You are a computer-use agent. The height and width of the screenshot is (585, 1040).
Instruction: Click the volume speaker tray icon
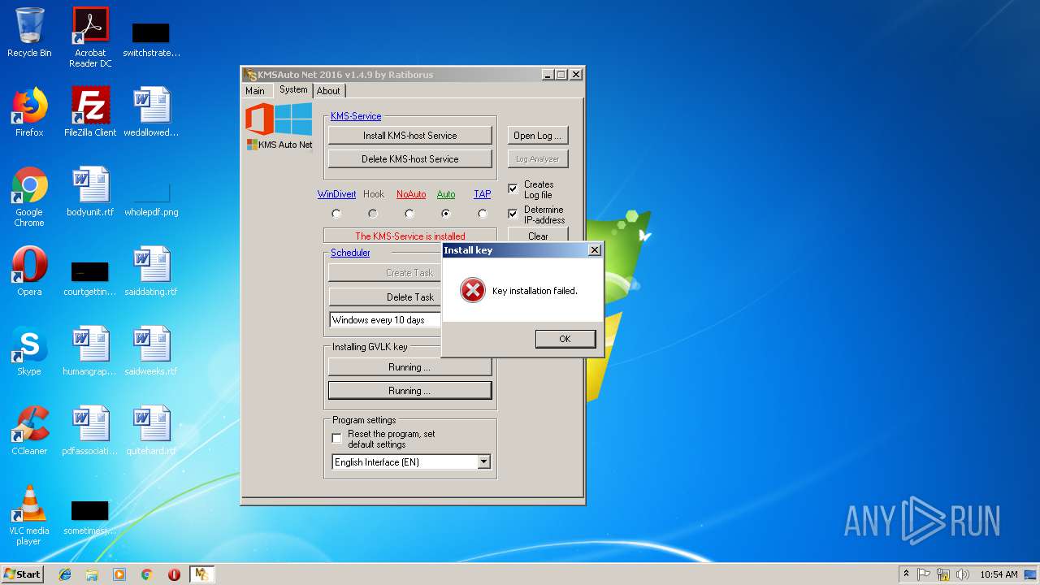[962, 574]
